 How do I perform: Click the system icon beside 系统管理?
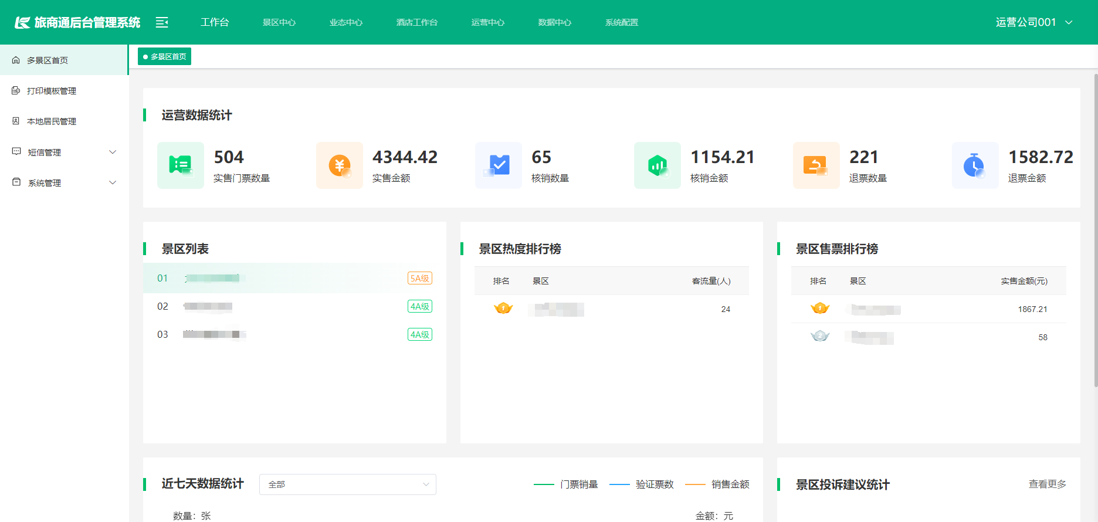(16, 182)
